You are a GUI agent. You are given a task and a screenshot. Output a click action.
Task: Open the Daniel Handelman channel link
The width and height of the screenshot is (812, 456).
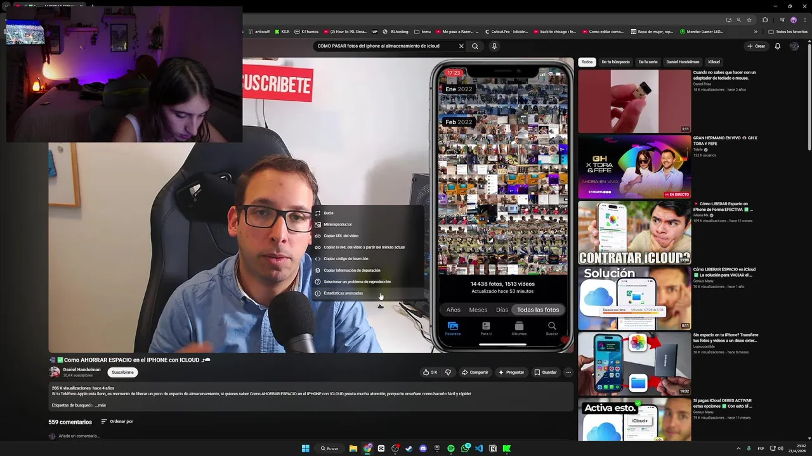coord(82,370)
